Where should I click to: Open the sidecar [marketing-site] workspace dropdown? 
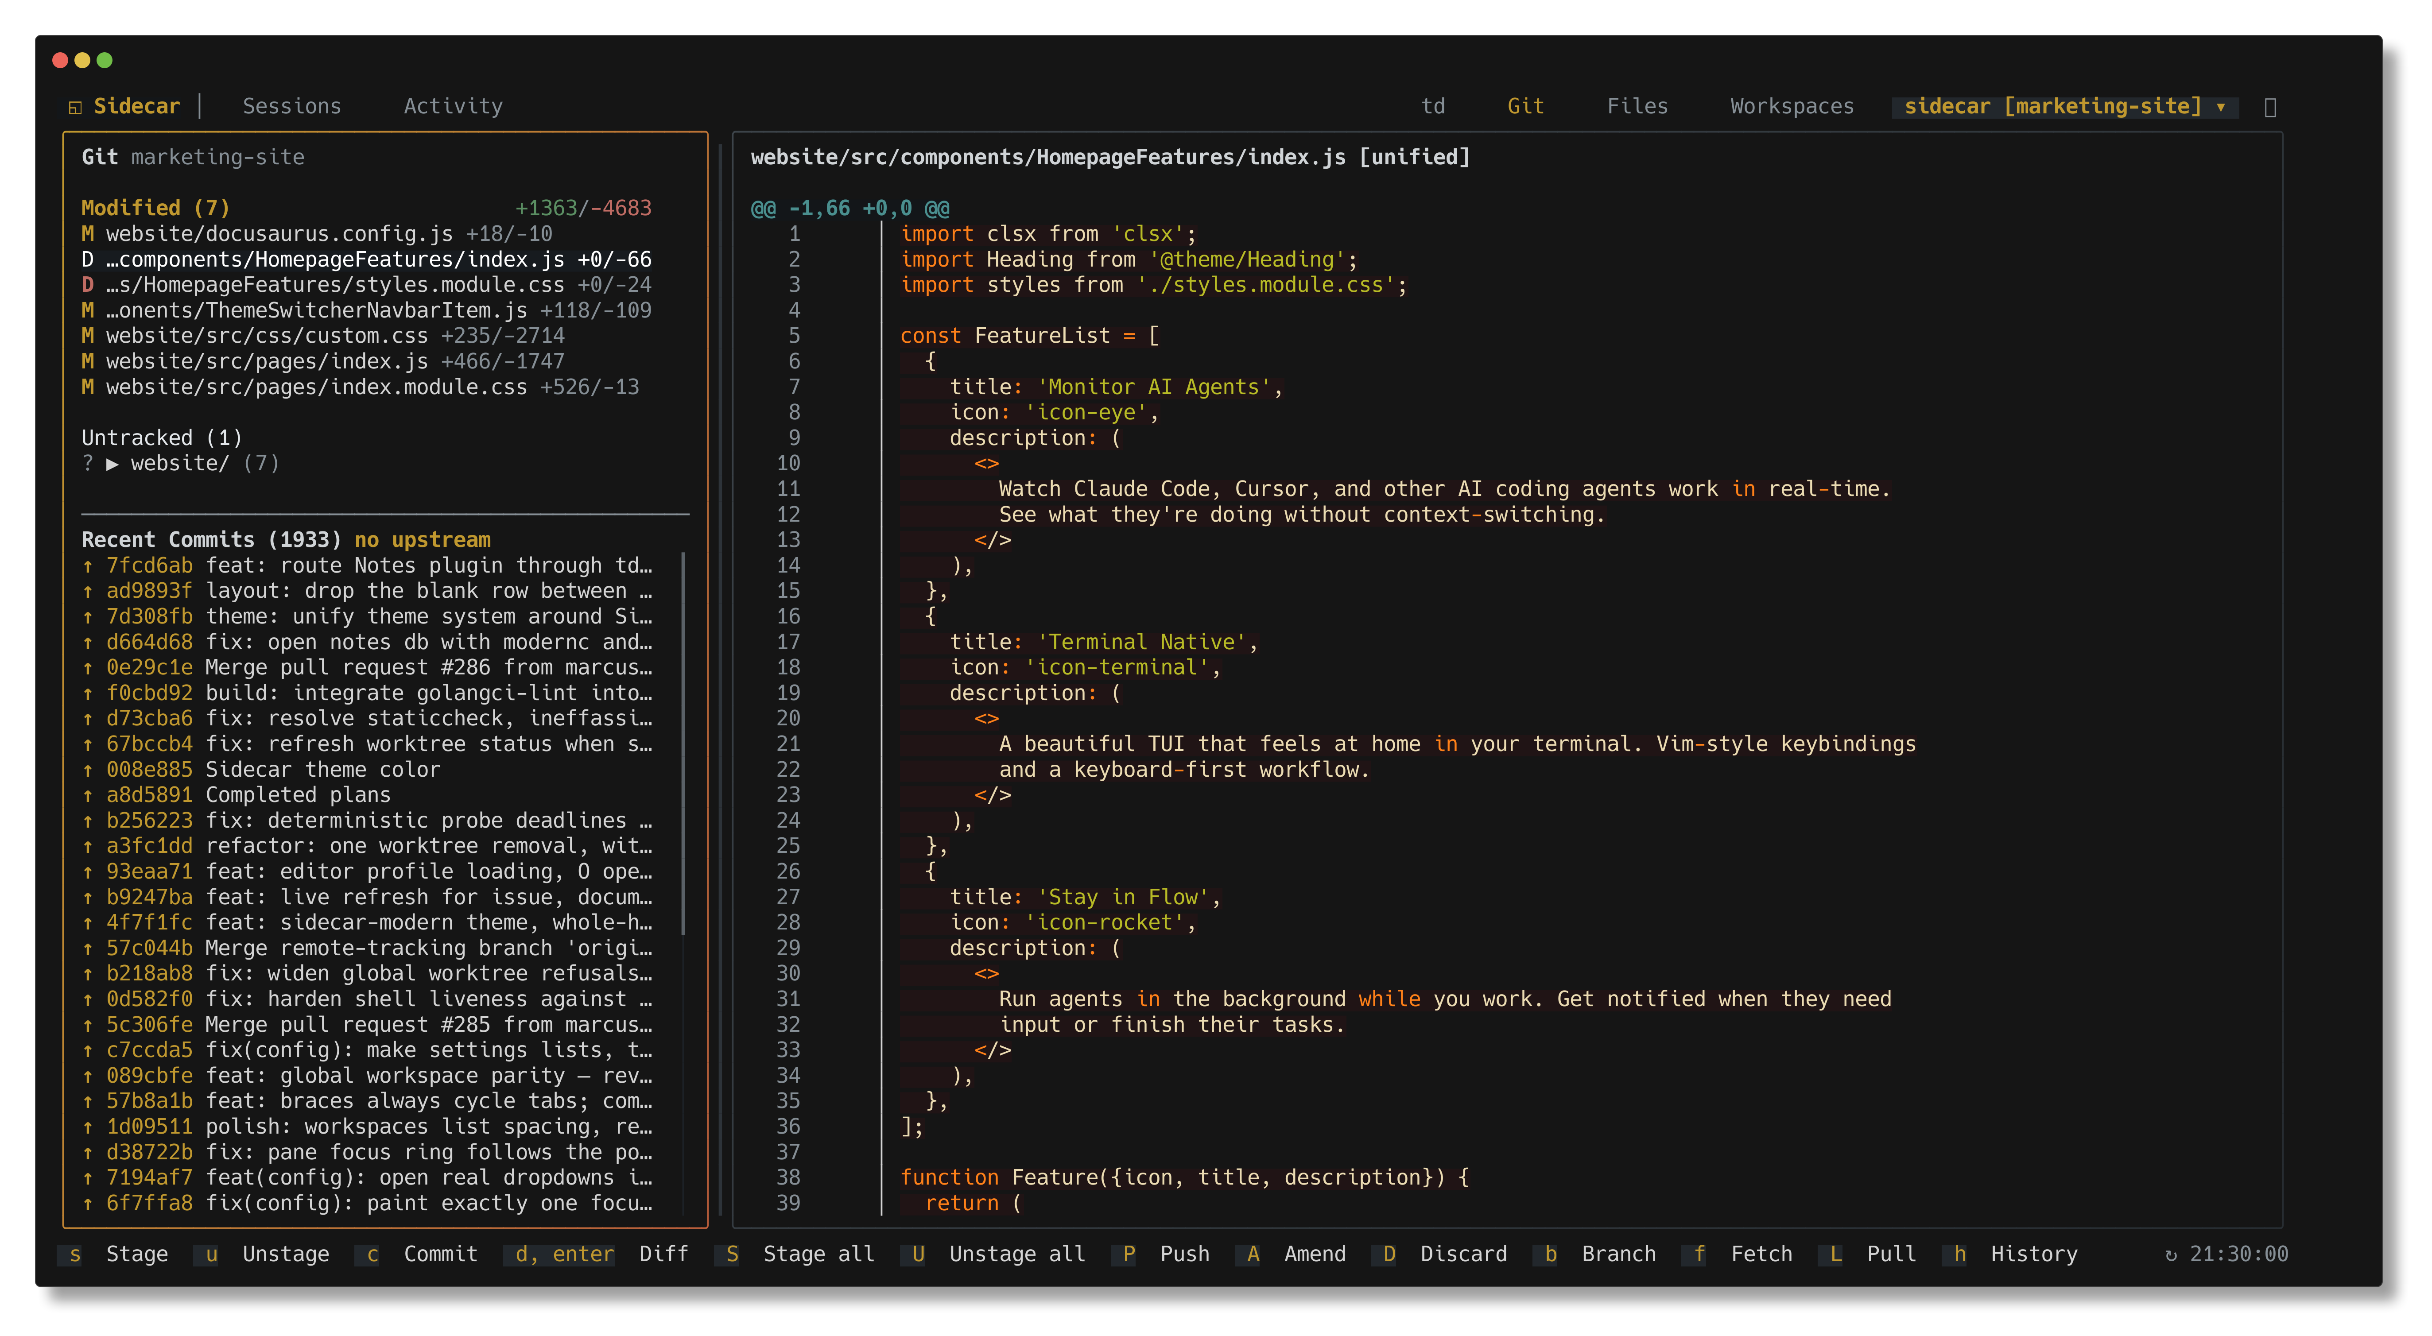2064,106
